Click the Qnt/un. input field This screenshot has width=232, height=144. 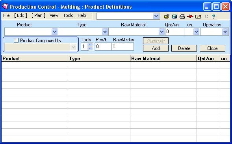point(174,31)
